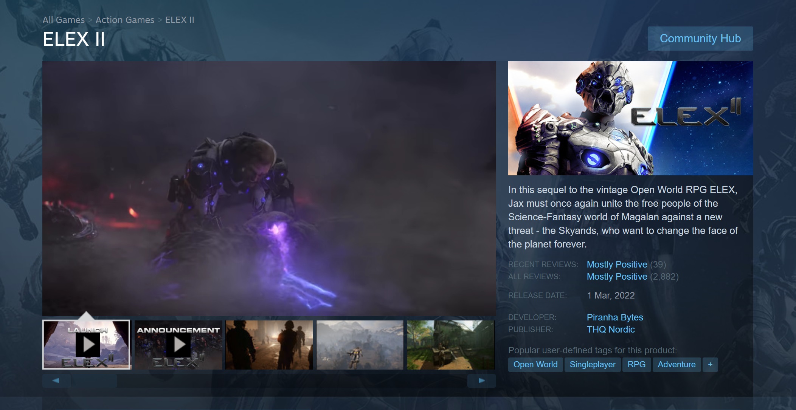The image size is (796, 410).
Task: Click the media strip scrollbar track
Action: coord(291,381)
